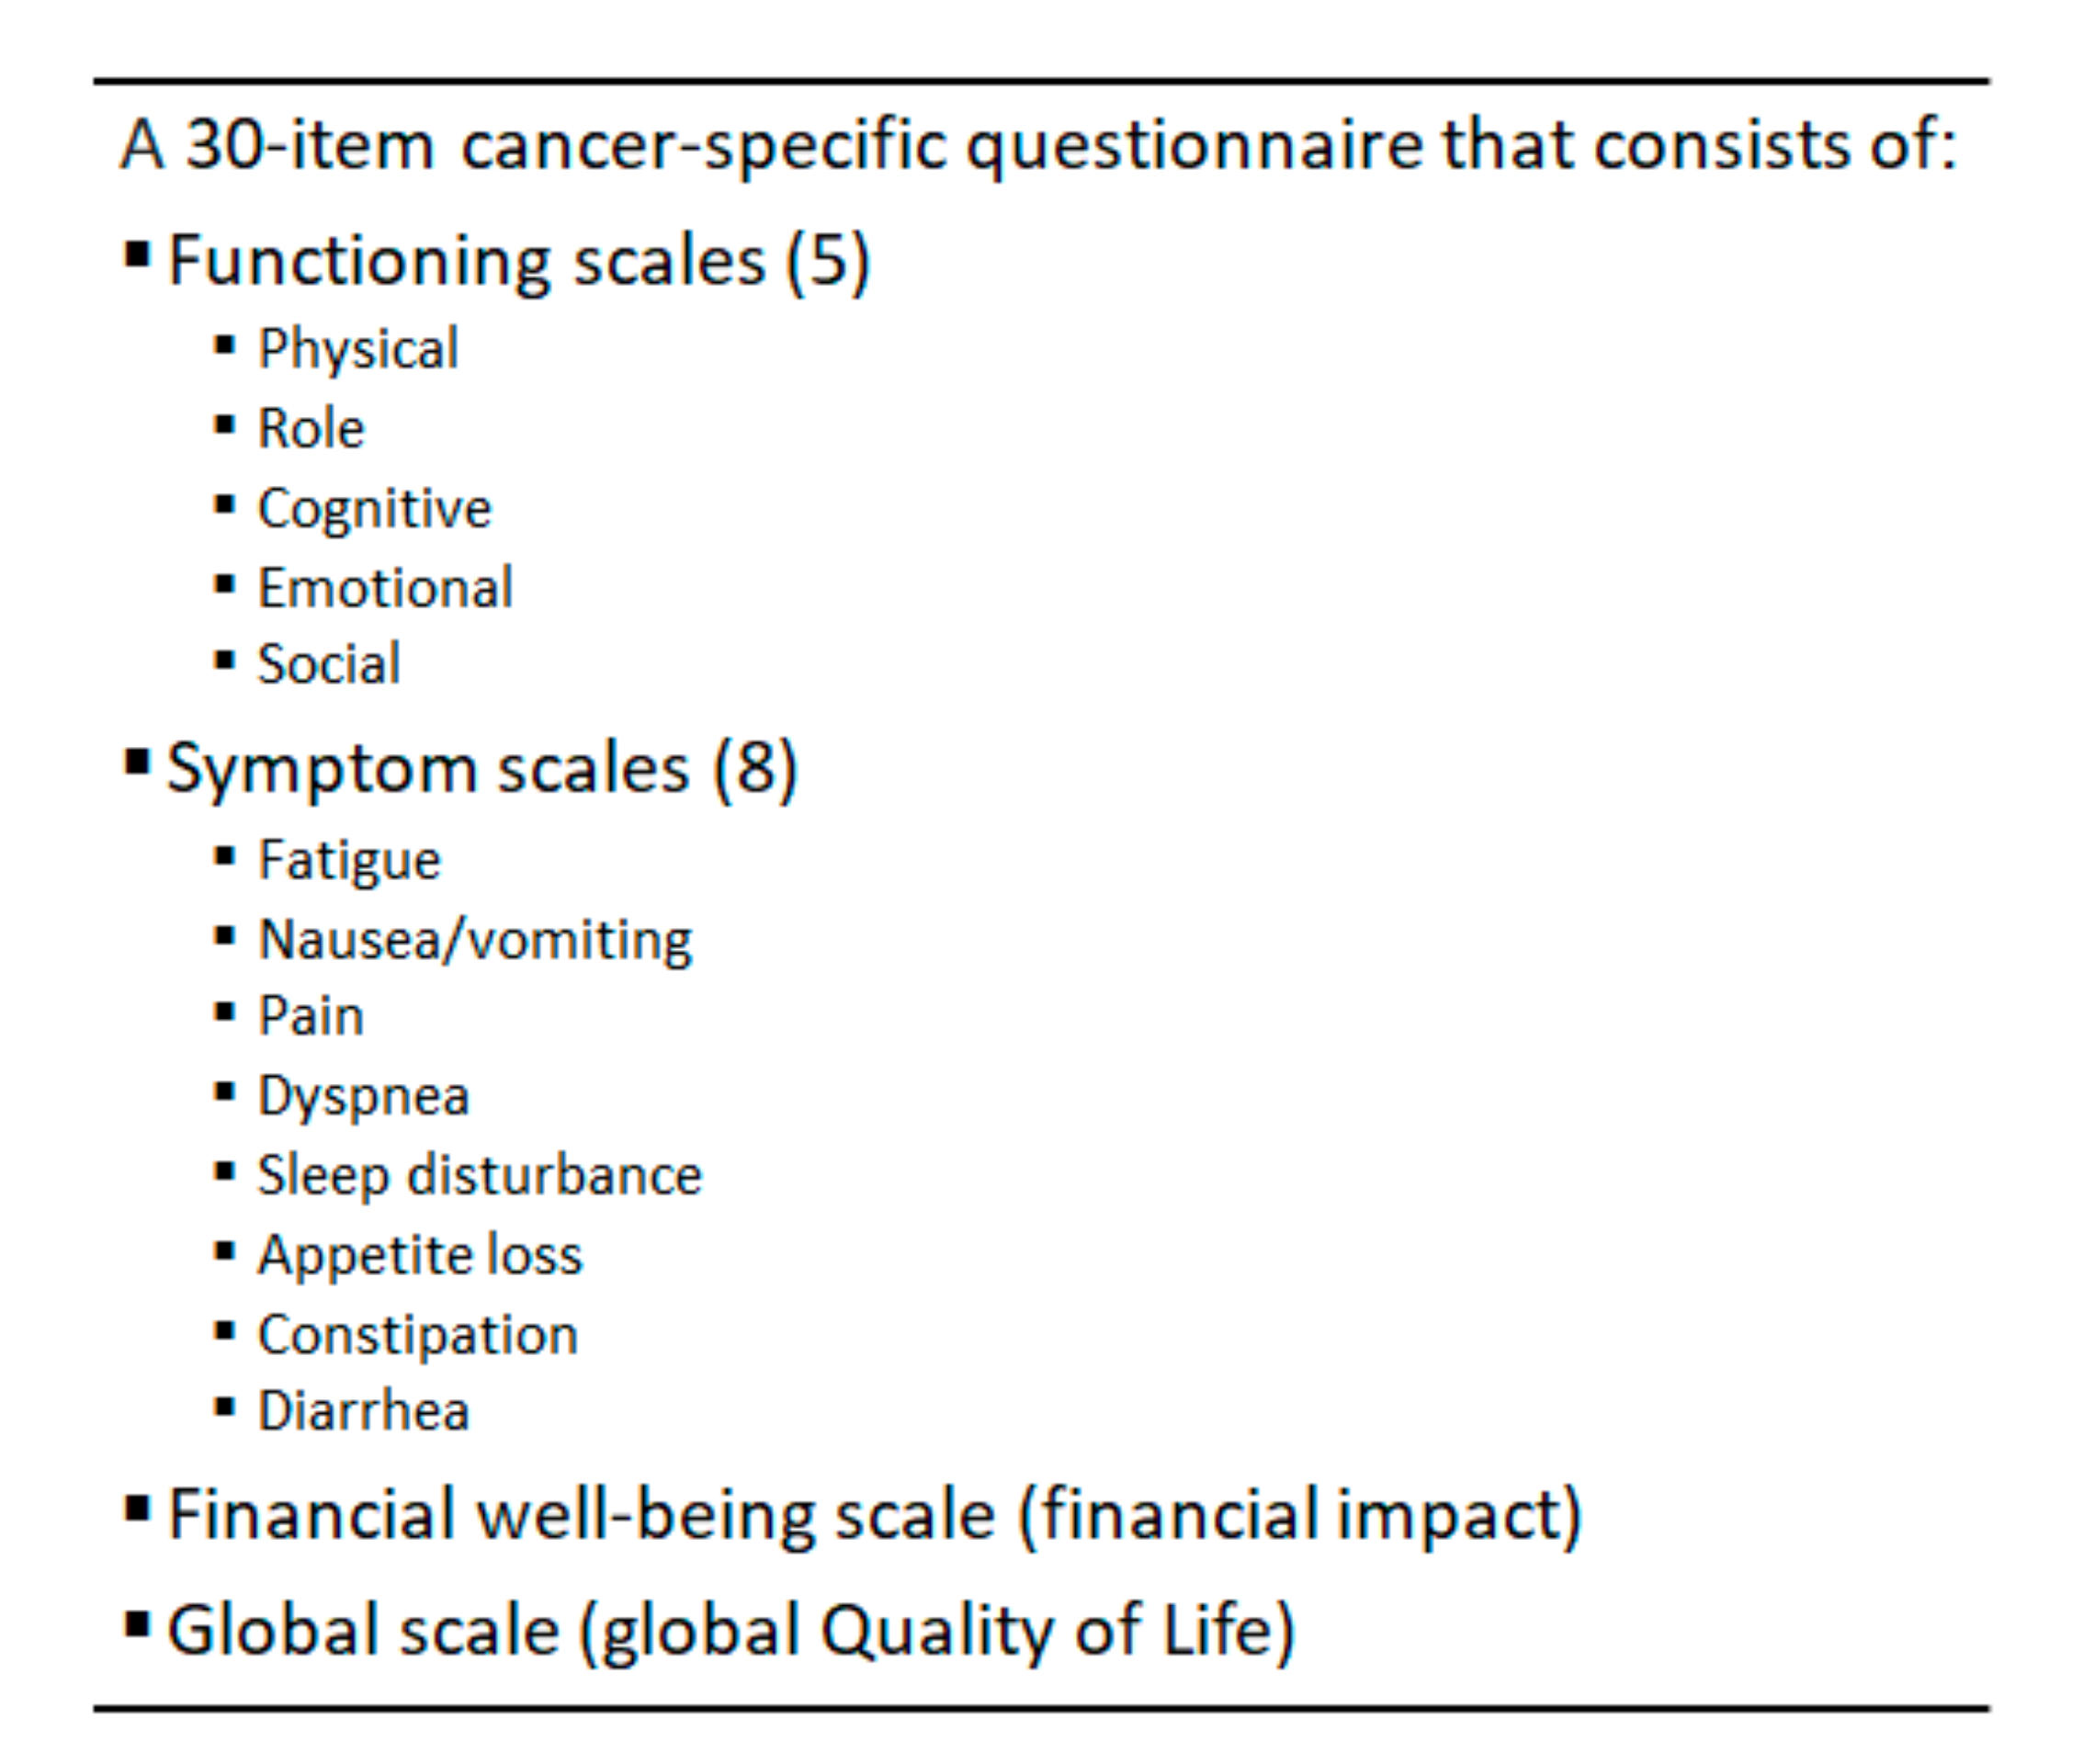This screenshot has width=2095, height=1764.
Task: Select the "Role" list item
Action: pyautogui.click(x=311, y=429)
